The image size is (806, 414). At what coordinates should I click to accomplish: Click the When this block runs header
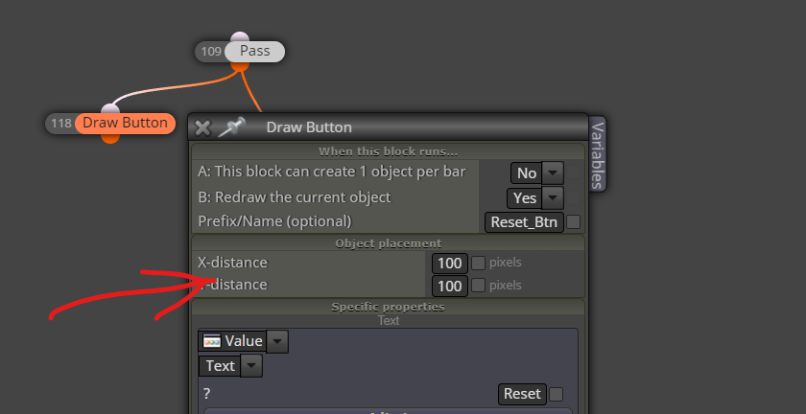[x=388, y=151]
